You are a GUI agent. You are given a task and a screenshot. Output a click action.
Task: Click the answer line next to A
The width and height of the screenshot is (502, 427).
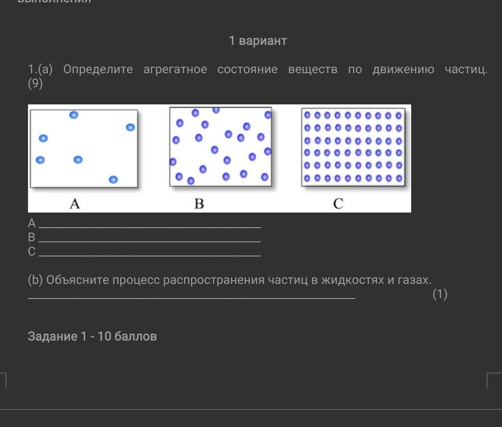[150, 227]
